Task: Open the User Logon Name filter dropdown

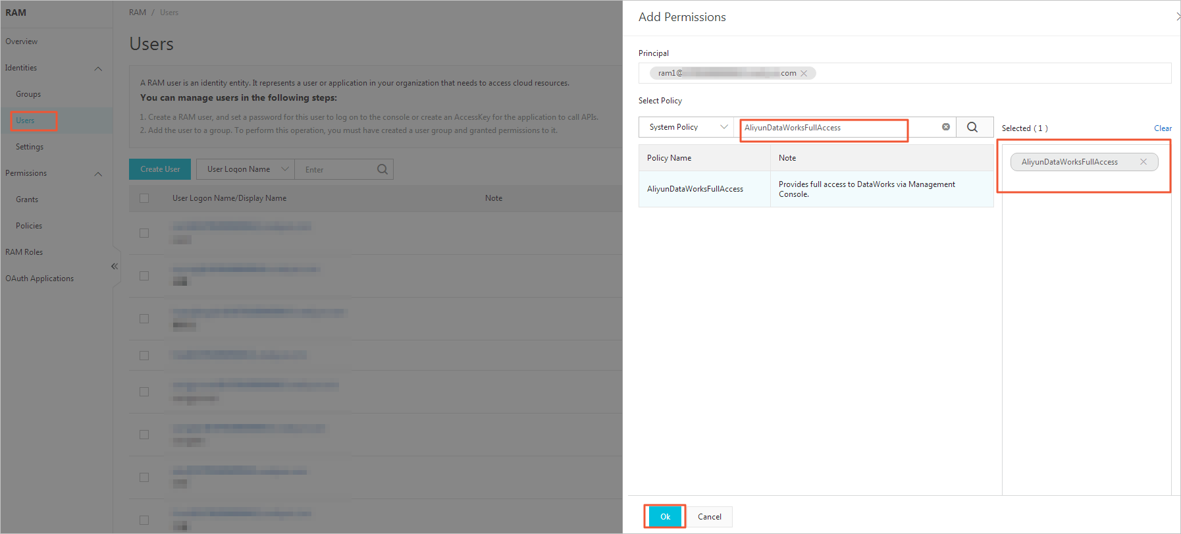Action: (246, 169)
